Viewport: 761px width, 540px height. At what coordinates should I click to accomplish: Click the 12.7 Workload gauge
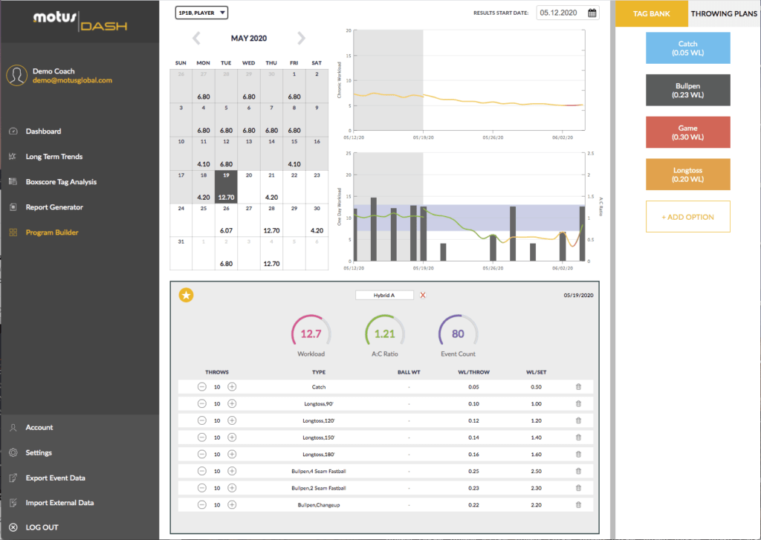point(311,332)
